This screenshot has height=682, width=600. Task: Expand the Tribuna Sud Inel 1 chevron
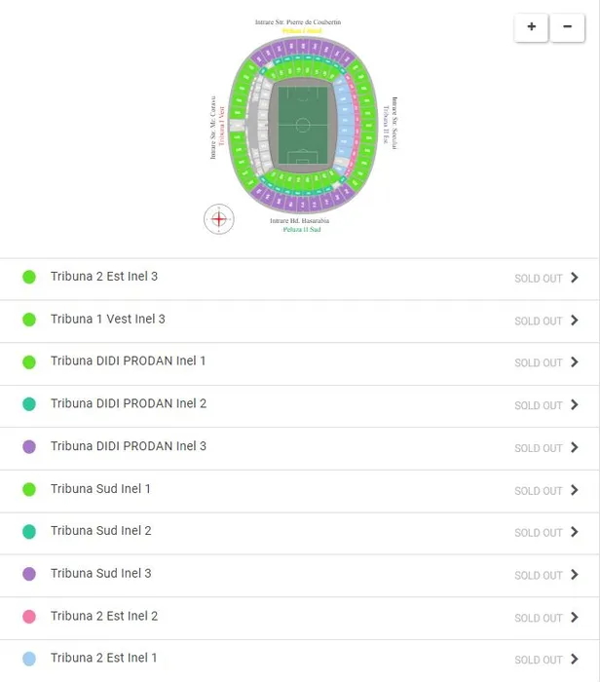point(575,490)
